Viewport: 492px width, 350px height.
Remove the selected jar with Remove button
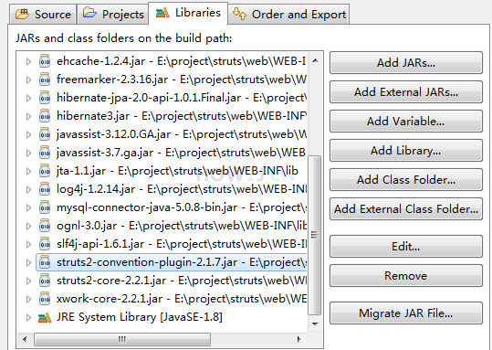tap(406, 276)
